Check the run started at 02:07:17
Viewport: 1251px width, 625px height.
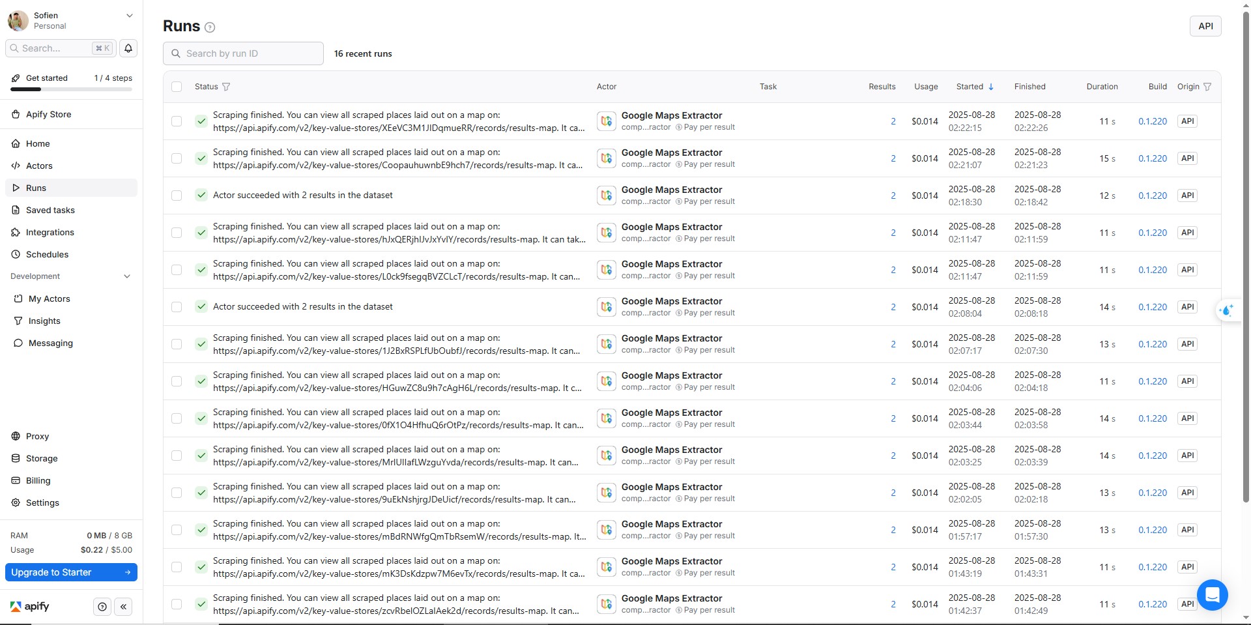pyautogui.click(x=177, y=344)
